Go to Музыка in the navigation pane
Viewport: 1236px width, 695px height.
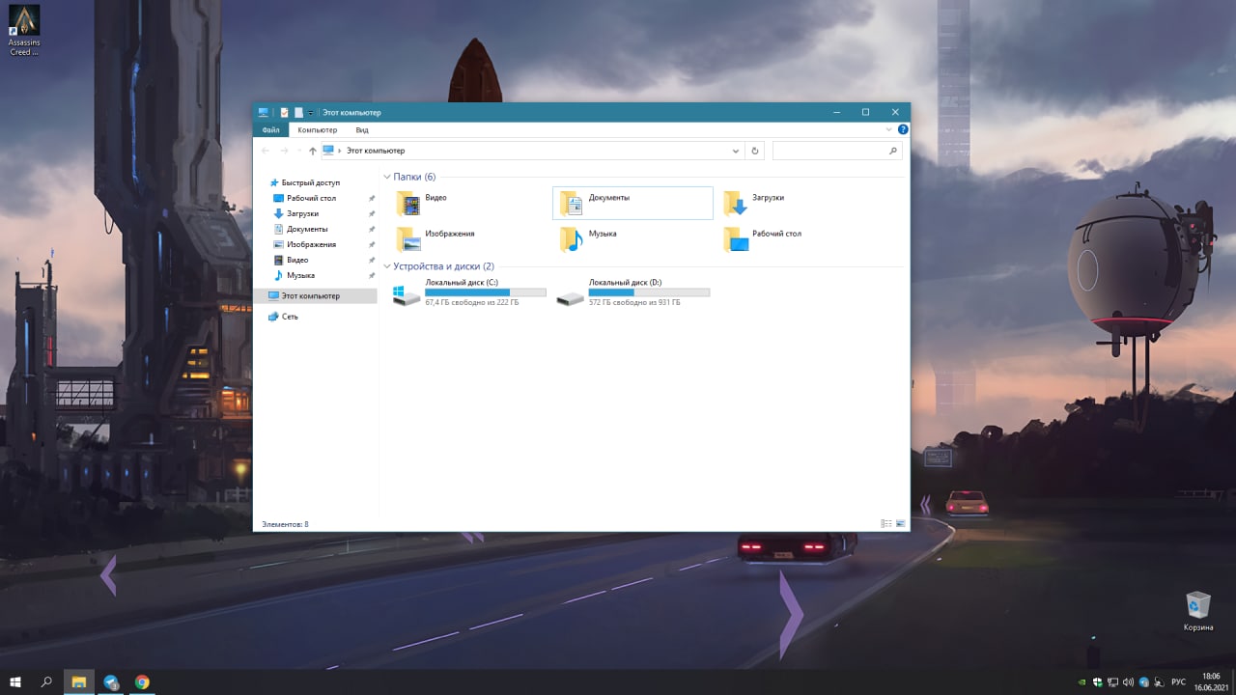point(300,275)
